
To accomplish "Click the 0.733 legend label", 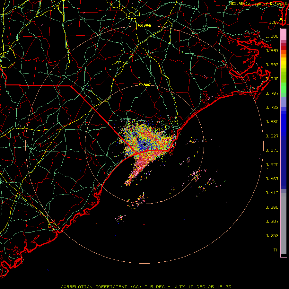I will [x=272, y=108].
